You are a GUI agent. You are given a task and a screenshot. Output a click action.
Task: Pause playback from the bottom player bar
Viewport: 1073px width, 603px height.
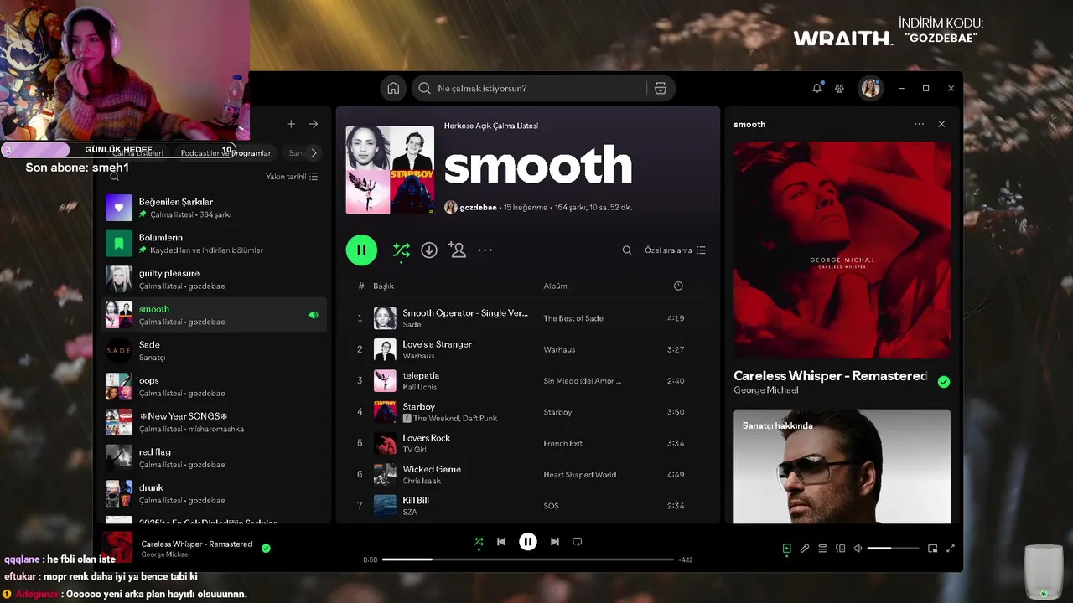pos(527,542)
